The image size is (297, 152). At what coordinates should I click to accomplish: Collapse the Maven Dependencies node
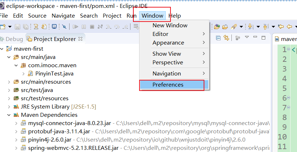click(x=9, y=115)
